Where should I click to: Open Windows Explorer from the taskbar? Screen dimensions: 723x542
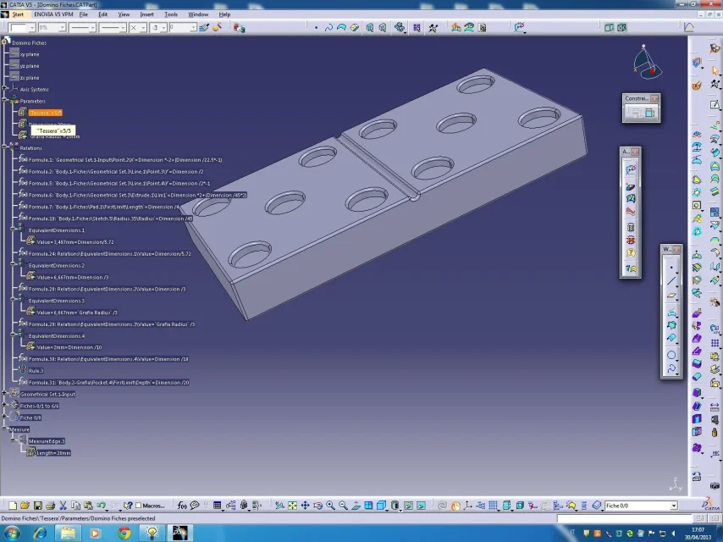click(68, 534)
